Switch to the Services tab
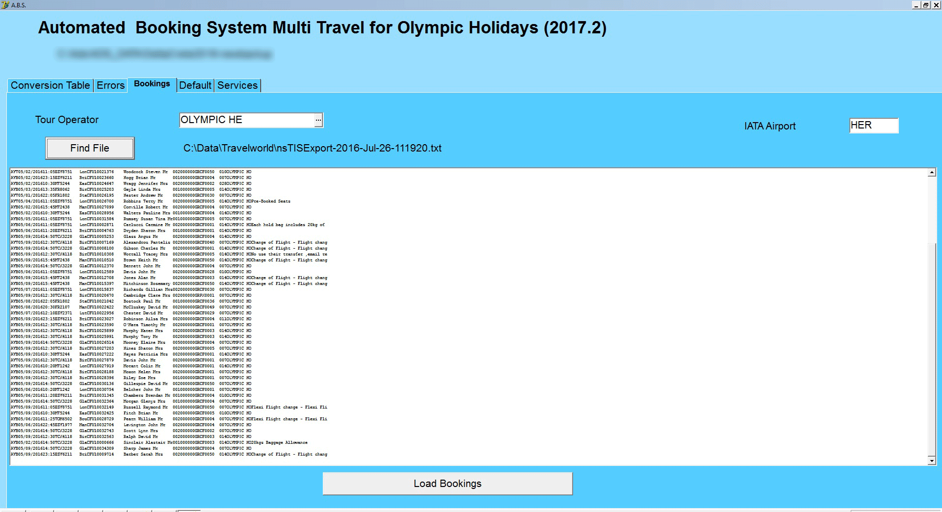Image resolution: width=942 pixels, height=512 pixels. pos(237,85)
